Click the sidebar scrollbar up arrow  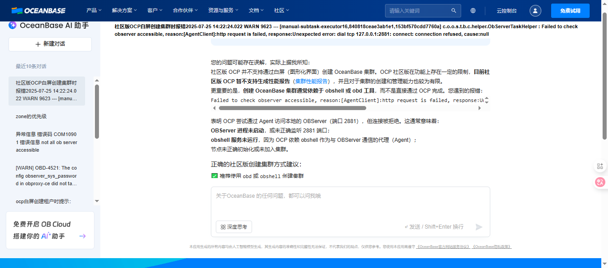[x=97, y=81]
